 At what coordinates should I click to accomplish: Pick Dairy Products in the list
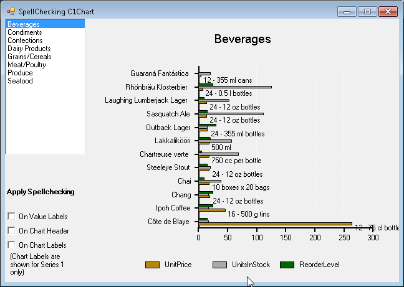pos(29,49)
